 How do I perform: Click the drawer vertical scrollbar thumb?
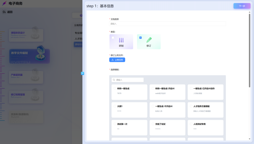(249, 50)
